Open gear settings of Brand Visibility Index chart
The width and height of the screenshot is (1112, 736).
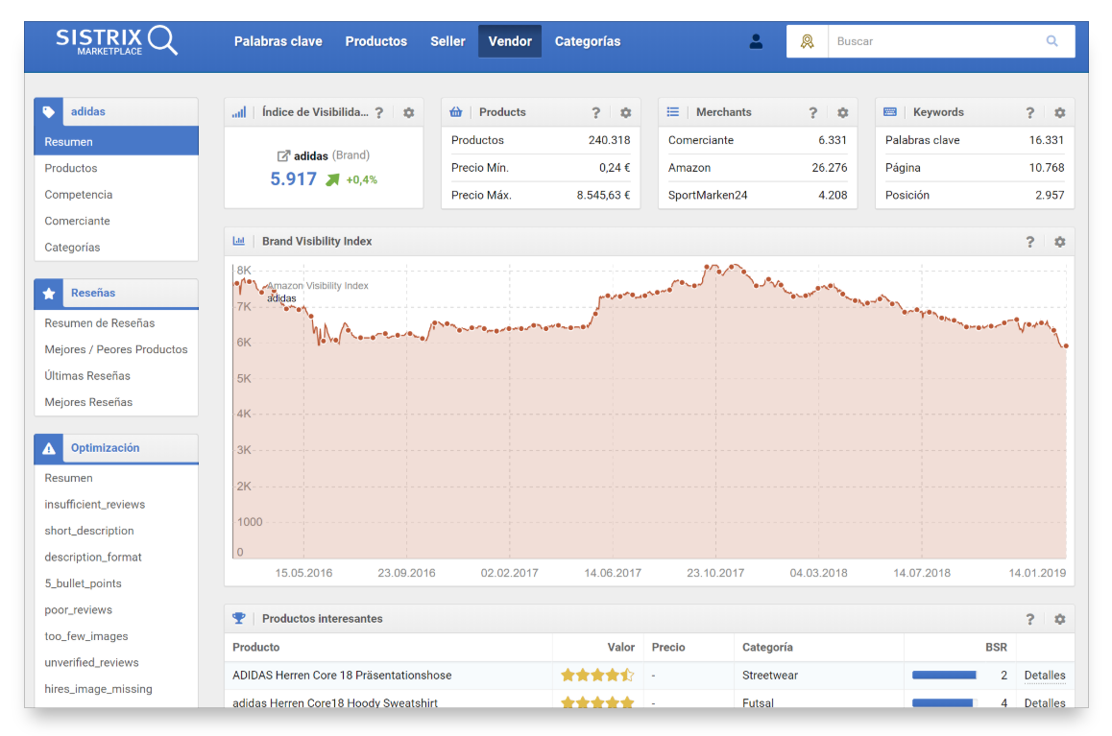(1059, 242)
